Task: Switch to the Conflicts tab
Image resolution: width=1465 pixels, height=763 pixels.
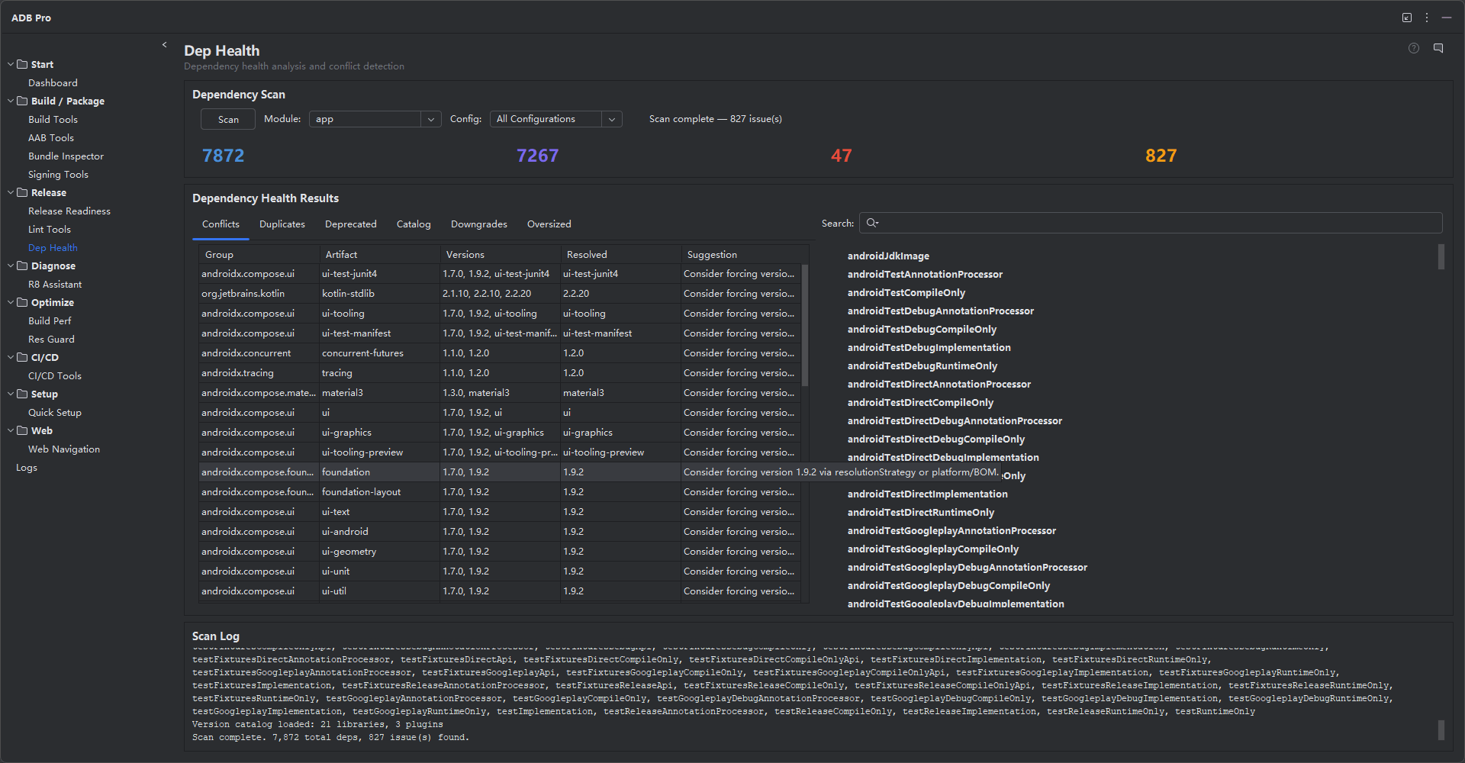Action: pos(221,224)
